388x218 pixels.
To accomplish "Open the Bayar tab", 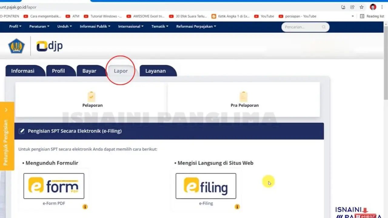I will click(x=89, y=71).
